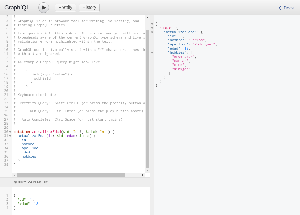
Task: Click the 'id' field on line 32
Action: [24, 140]
